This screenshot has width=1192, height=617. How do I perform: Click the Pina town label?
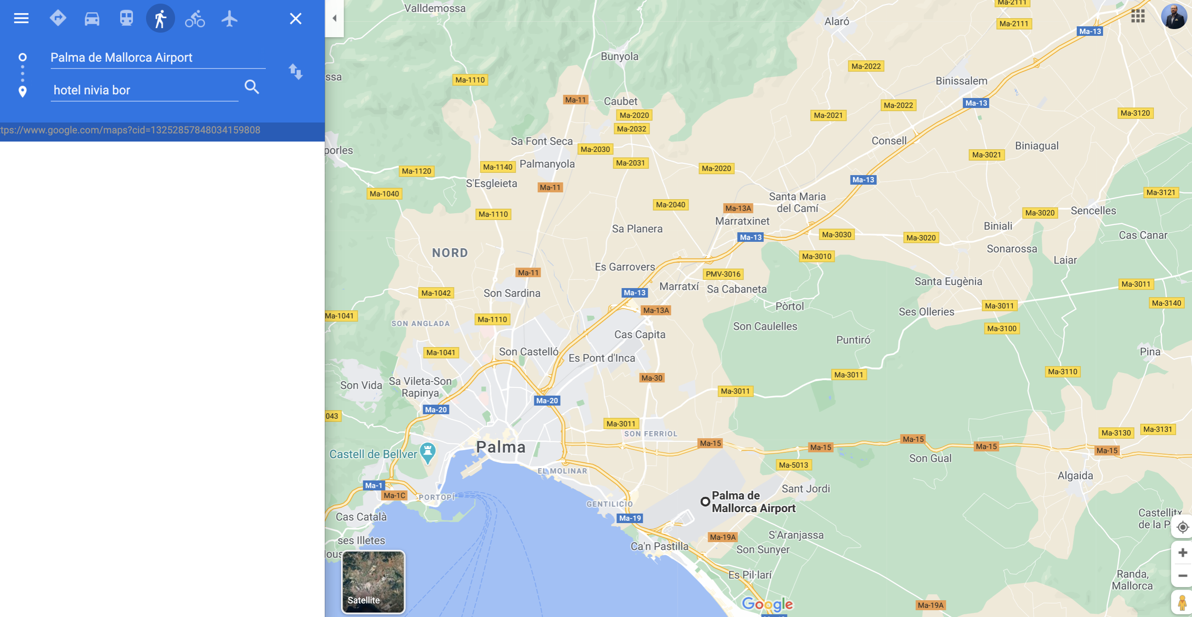(1149, 352)
